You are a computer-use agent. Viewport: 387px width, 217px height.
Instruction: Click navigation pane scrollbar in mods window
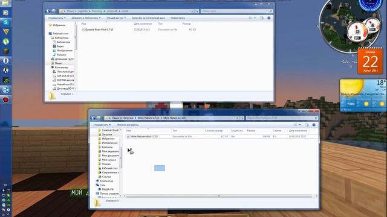click(76, 37)
